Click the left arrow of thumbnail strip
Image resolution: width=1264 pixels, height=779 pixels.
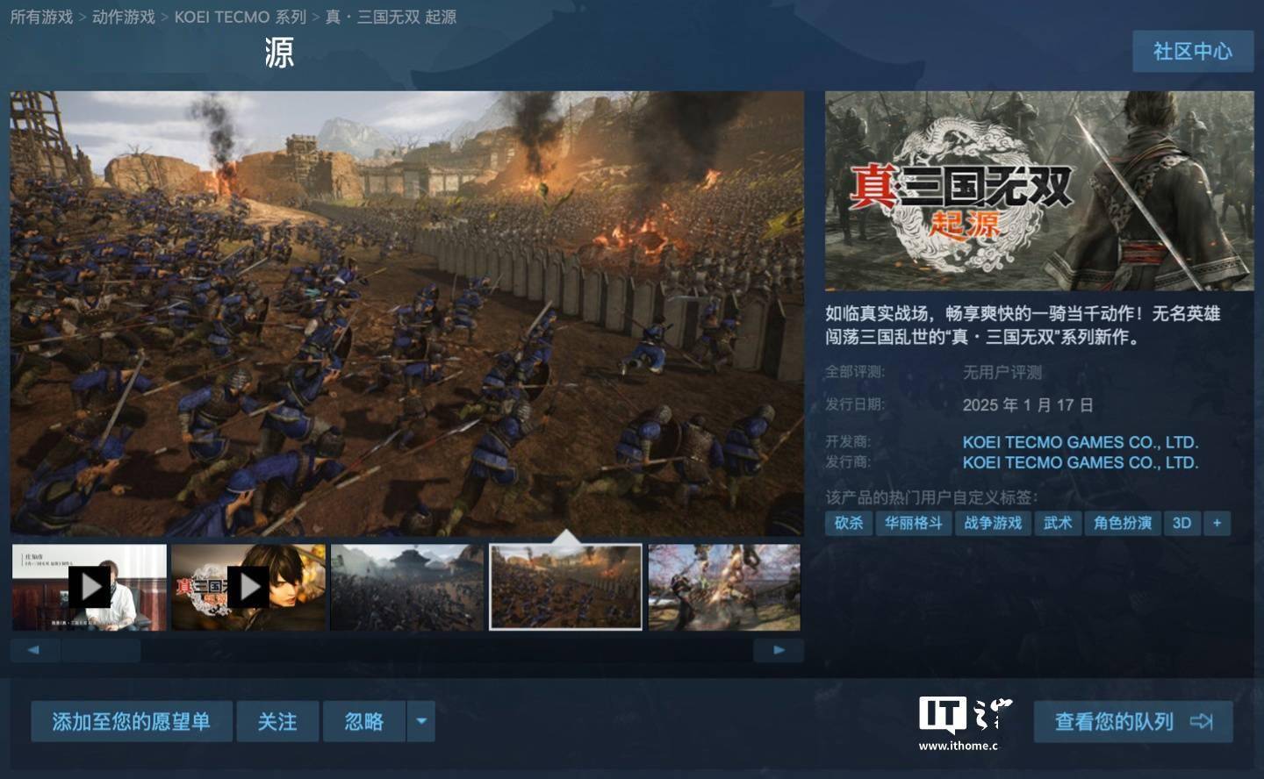pos(35,650)
